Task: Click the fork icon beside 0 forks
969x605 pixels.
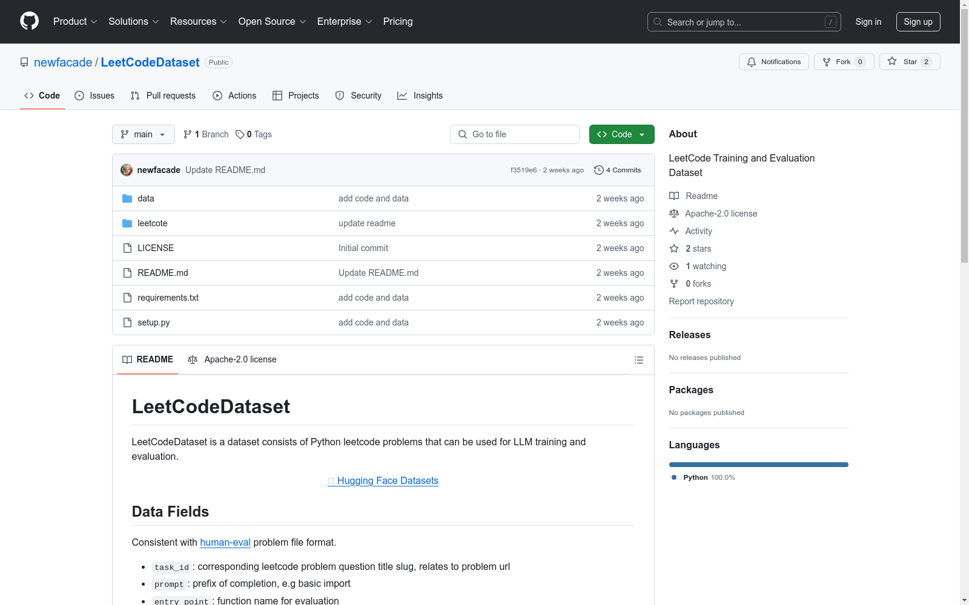Action: click(x=674, y=284)
